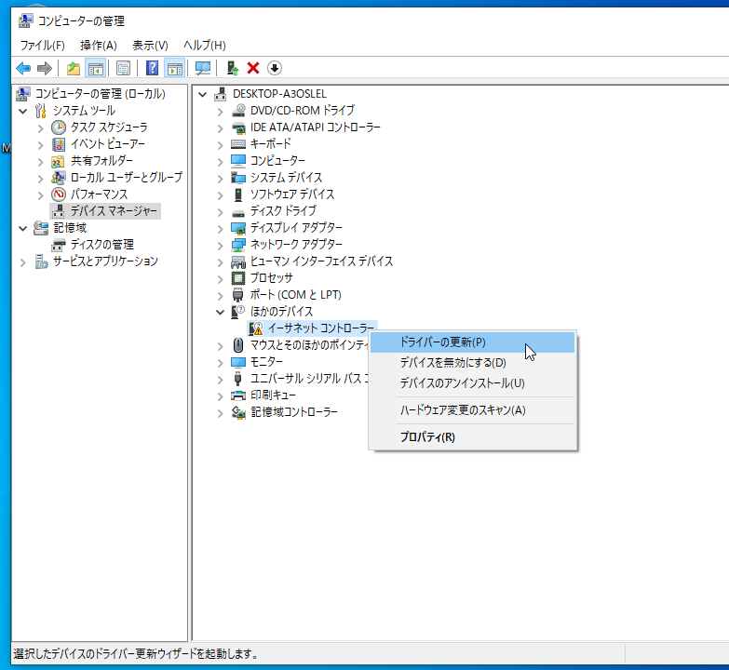Click the Display adapter icon

[238, 228]
